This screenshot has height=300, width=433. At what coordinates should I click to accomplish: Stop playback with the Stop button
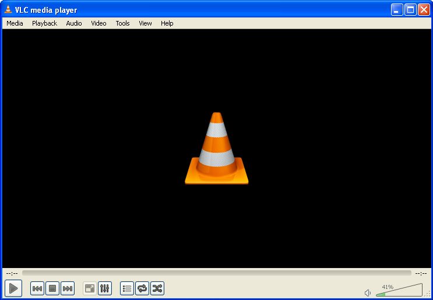(52, 288)
